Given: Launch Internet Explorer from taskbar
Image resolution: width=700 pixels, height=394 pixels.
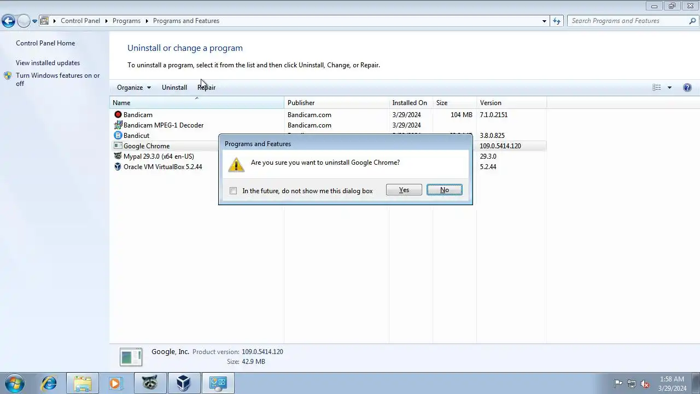Looking at the screenshot, I should [49, 383].
